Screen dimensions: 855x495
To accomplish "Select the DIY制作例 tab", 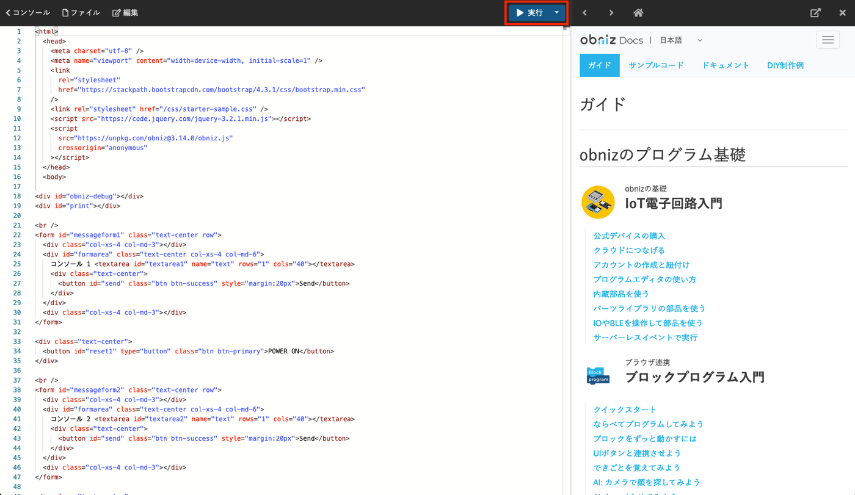I will point(785,65).
